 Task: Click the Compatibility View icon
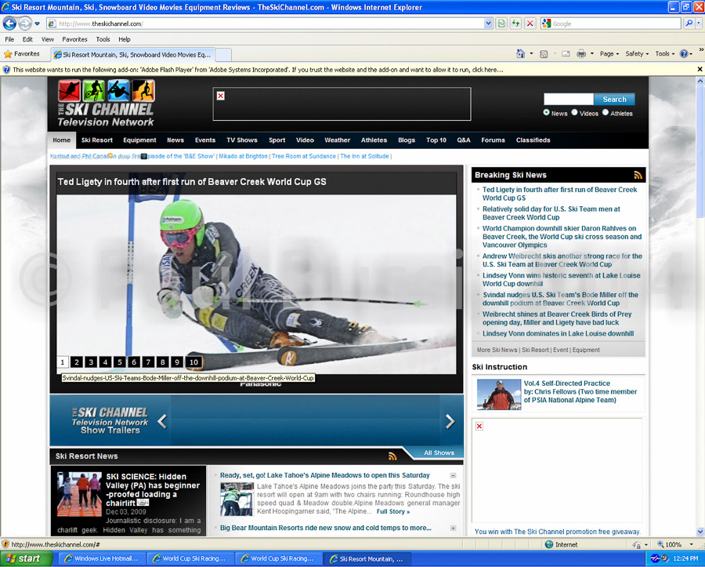(x=501, y=24)
